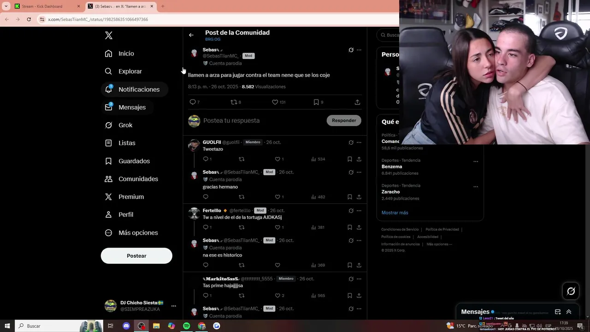
Task: Open more options on Benzema trend
Action: pyautogui.click(x=476, y=162)
